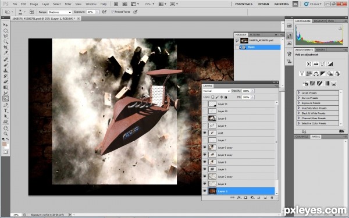The width and height of the screenshot is (349, 218).
Task: Switch to Essentials workspace
Action: 244,4
